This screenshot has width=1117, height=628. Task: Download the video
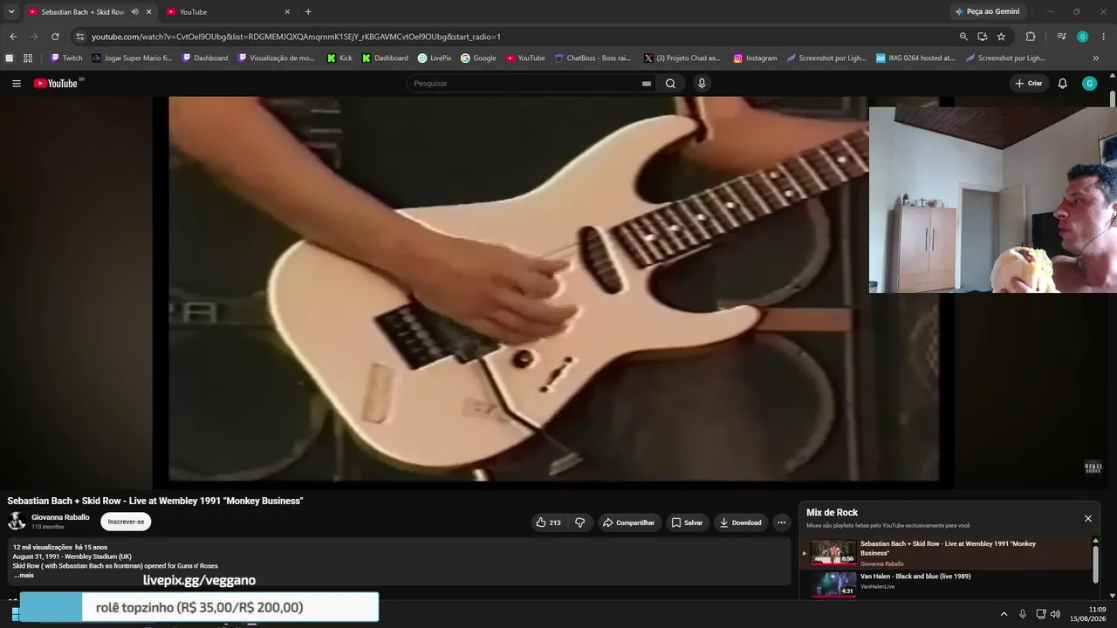pyautogui.click(x=740, y=522)
